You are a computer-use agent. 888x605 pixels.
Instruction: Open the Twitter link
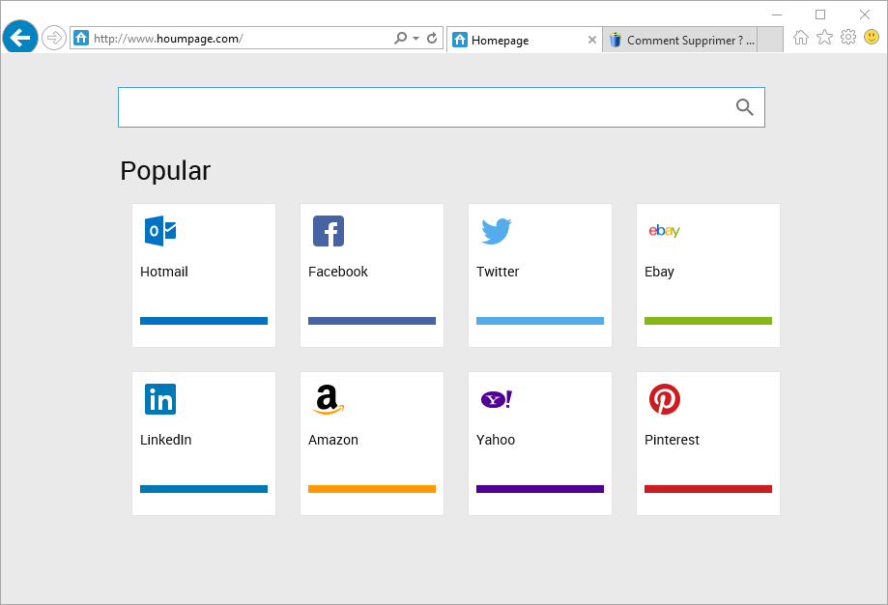(498, 272)
